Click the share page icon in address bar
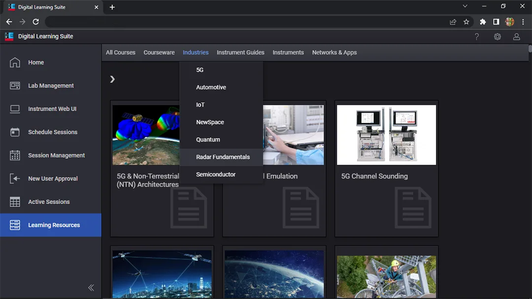This screenshot has width=532, height=299. click(x=453, y=22)
